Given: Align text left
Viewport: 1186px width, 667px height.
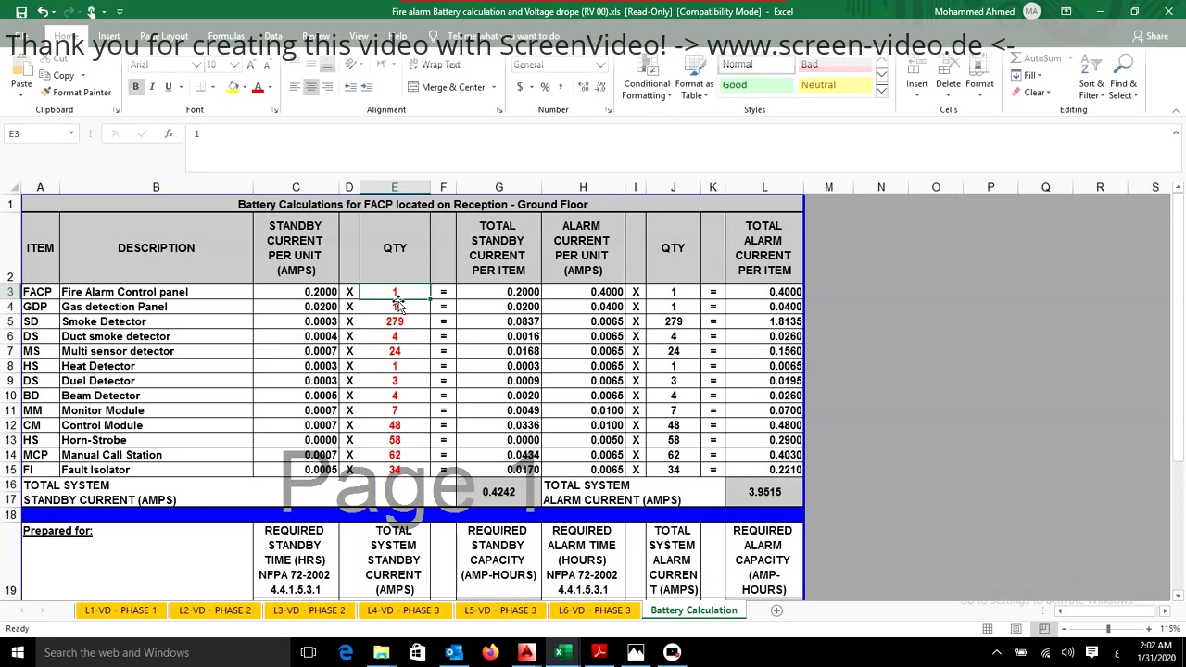Looking at the screenshot, I should click(x=295, y=87).
